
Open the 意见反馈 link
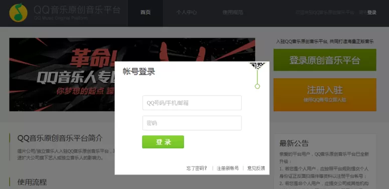(256, 168)
